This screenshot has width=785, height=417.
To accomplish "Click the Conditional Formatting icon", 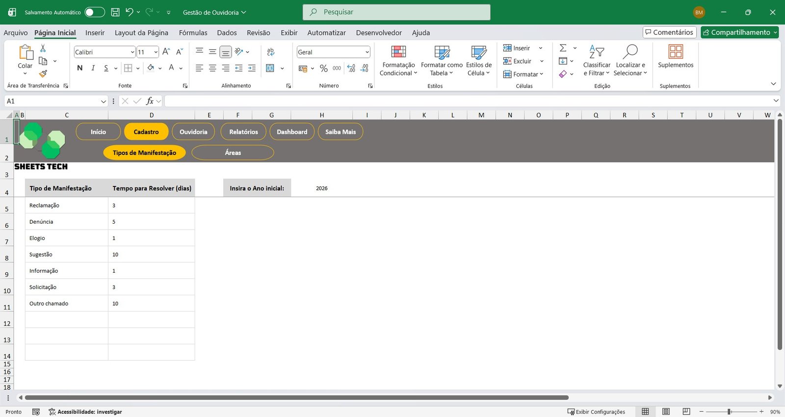I will coord(398,52).
